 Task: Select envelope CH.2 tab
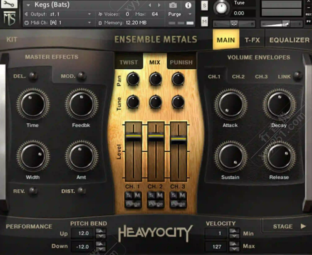(x=238, y=77)
